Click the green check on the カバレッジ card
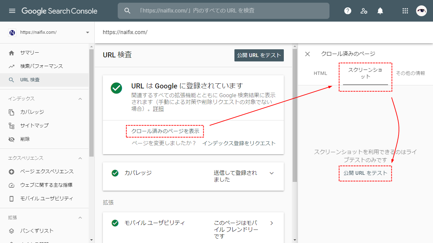 point(115,173)
